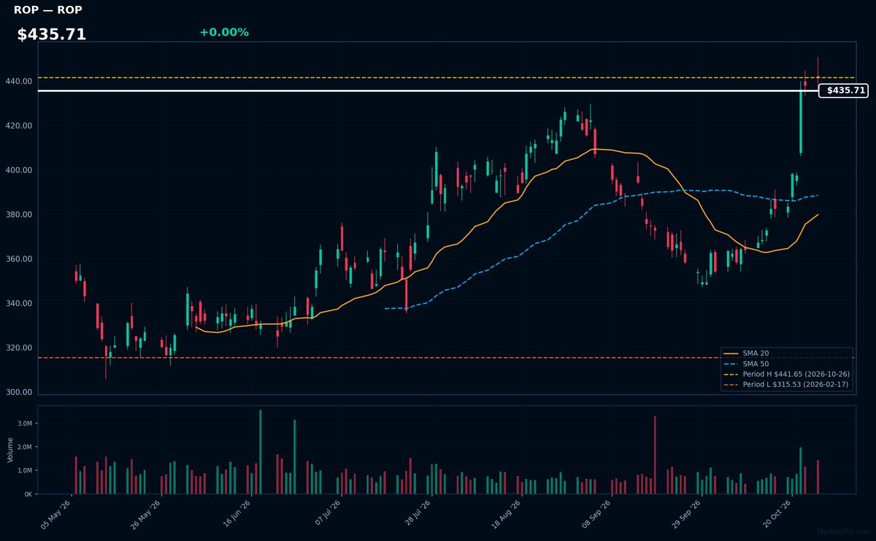Click the 26 May '26 date label
Viewport: 876px width, 541px height.
145,513
